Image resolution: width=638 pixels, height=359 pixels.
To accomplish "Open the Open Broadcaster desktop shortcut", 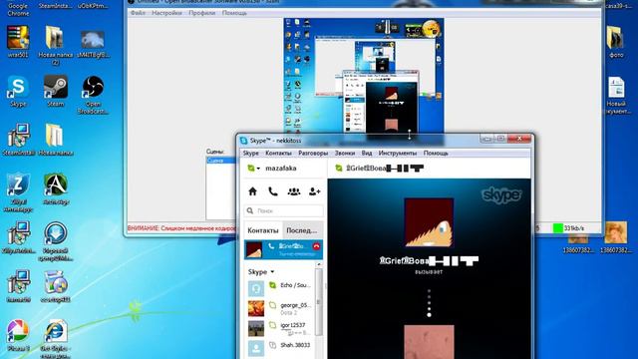I will point(93,95).
